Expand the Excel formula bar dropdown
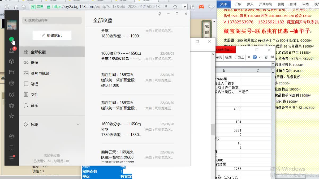 tap(273, 64)
